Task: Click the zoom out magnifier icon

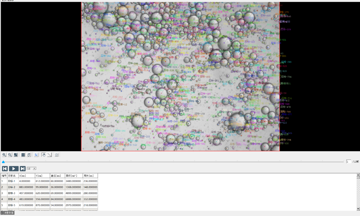Action: [x=10, y=155]
